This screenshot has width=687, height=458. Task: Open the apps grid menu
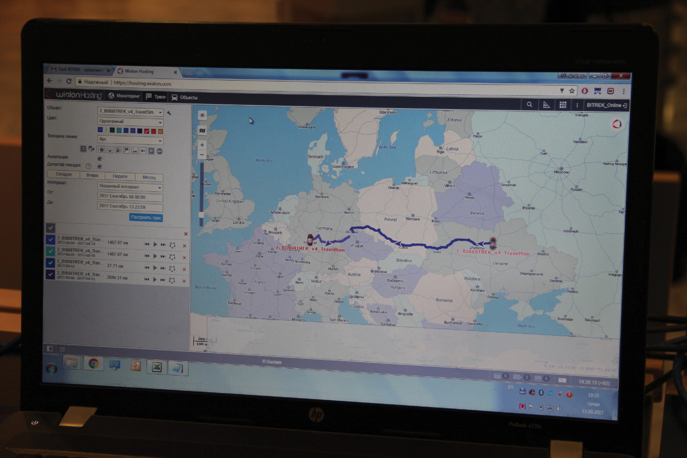563,105
